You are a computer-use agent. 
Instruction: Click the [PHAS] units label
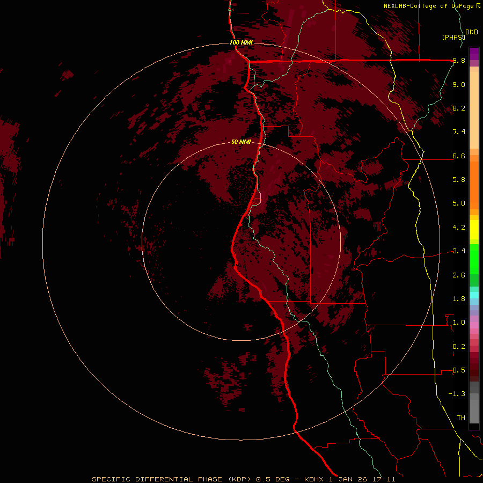pyautogui.click(x=453, y=37)
